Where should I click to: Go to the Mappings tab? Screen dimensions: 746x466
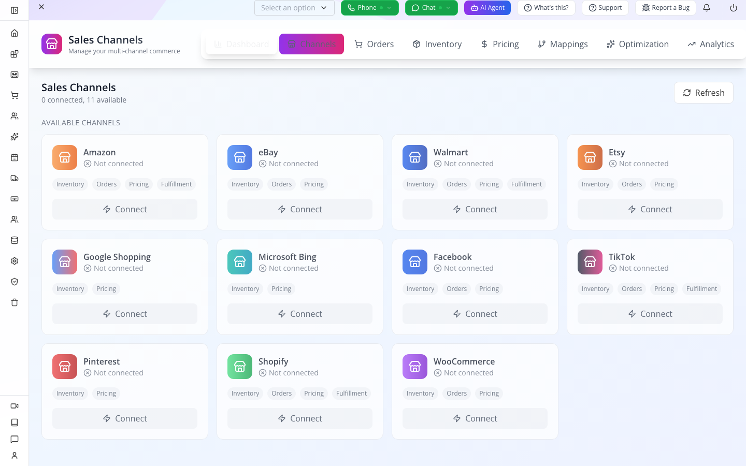[x=563, y=44]
